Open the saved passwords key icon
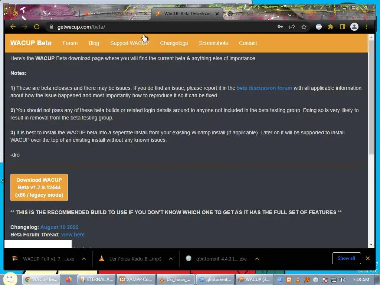Viewport: 380px width, 285px height. pos(280,27)
